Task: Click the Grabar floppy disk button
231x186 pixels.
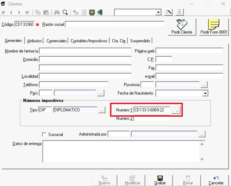Action: point(160,180)
